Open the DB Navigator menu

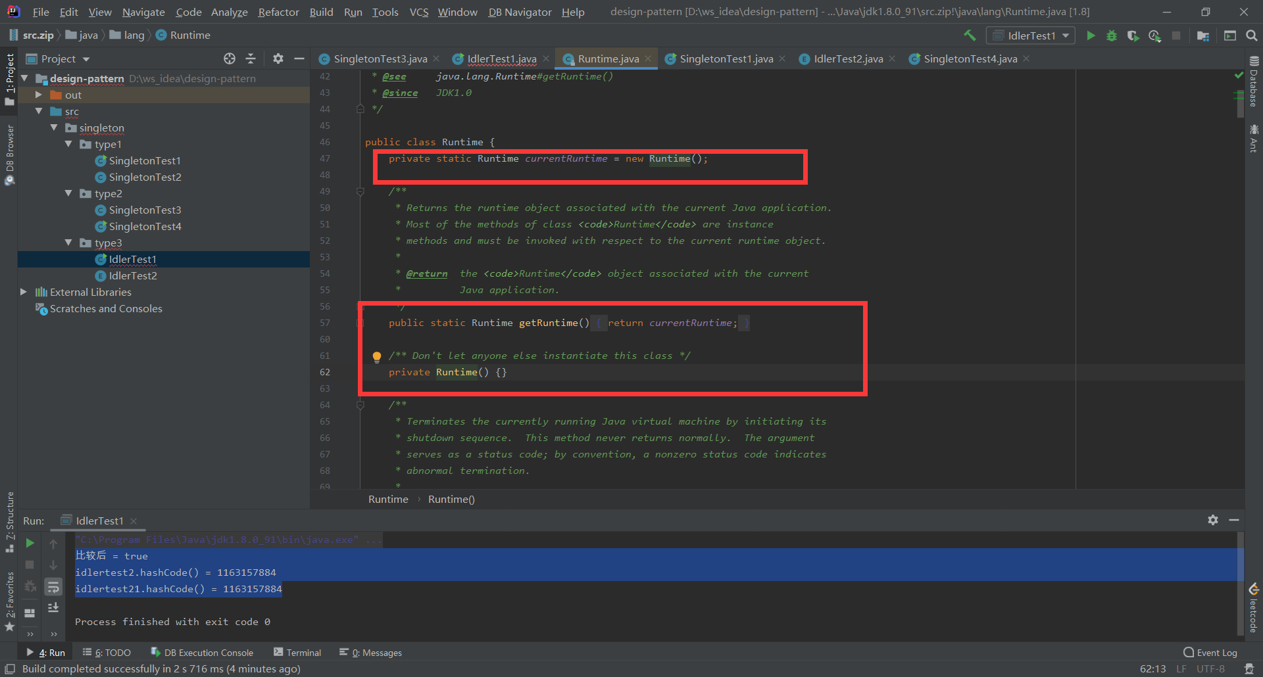[x=520, y=12]
